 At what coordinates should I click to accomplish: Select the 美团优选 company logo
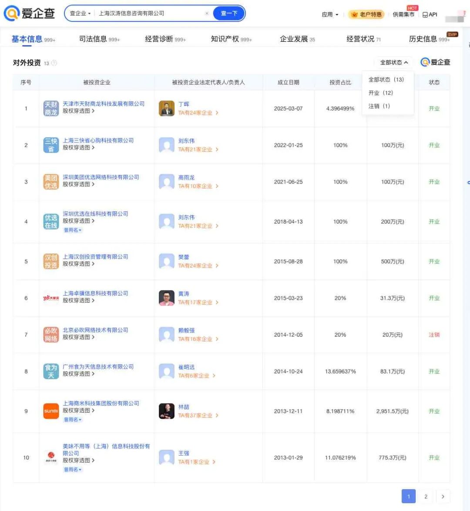(x=50, y=179)
